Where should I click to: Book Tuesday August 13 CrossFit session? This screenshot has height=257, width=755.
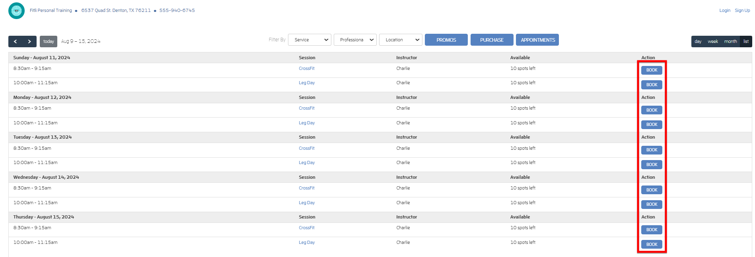(652, 150)
